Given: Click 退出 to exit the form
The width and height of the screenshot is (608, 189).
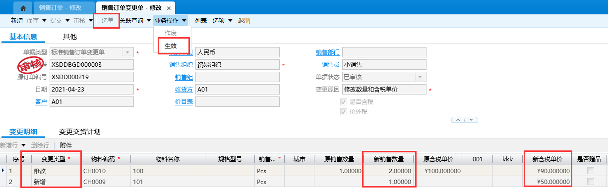Looking at the screenshot, I should click(x=244, y=21).
